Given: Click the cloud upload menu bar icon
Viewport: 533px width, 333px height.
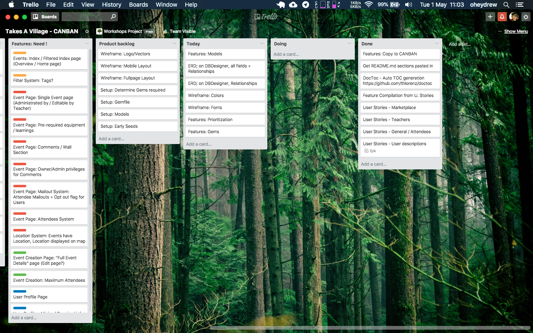Looking at the screenshot, I should point(293,5).
